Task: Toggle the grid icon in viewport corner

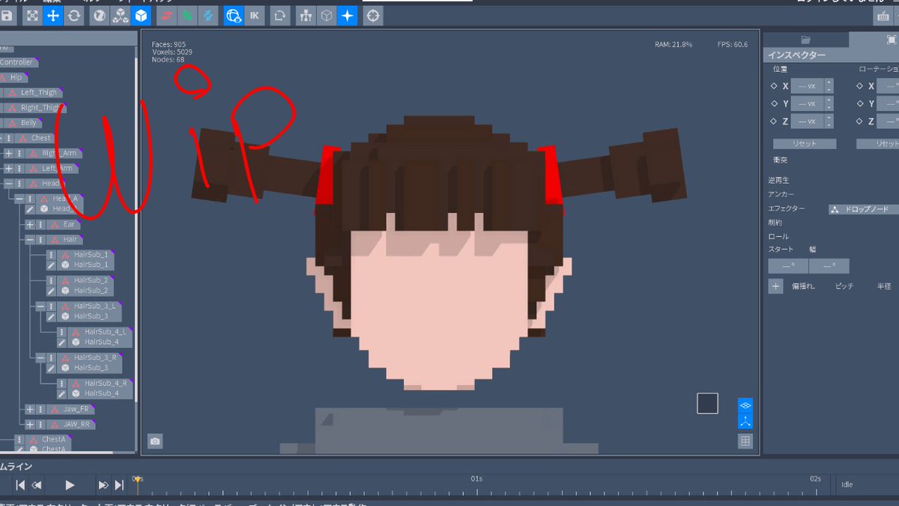Action: tap(745, 442)
